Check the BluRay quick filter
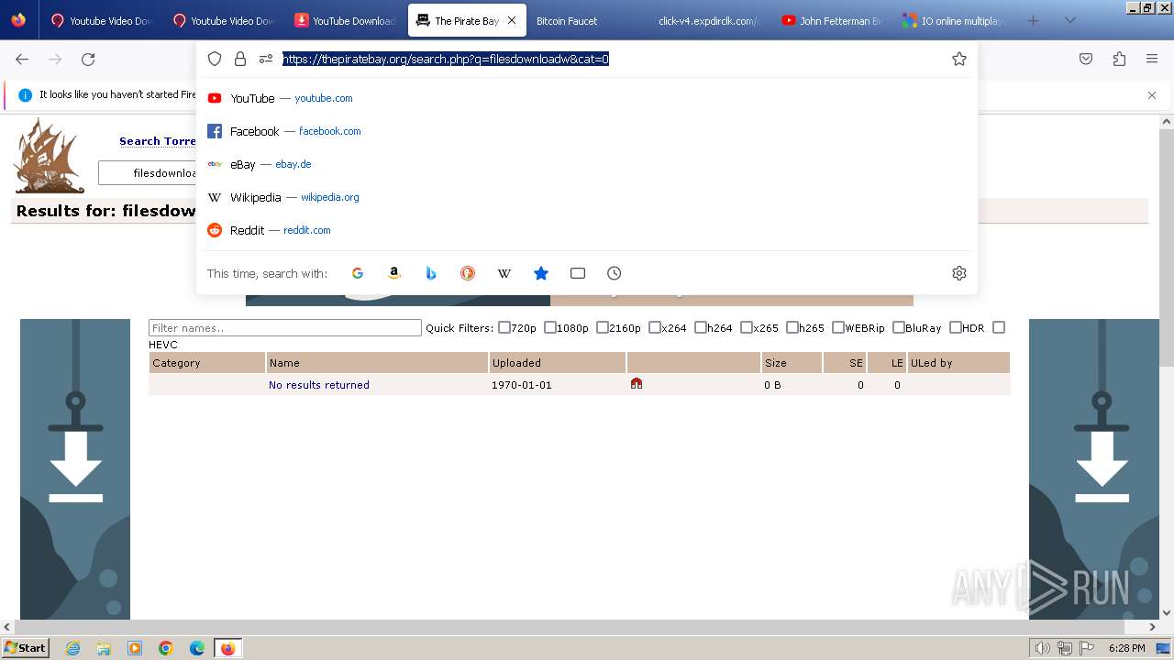Viewport: 1174px width, 660px height. click(x=899, y=327)
